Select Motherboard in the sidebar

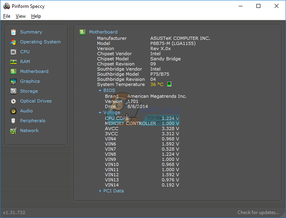34,71
